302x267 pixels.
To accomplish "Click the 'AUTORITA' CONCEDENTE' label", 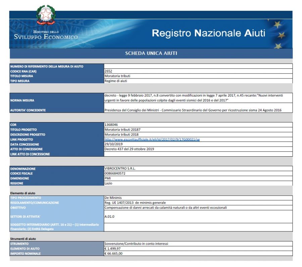I will [x=28, y=110].
